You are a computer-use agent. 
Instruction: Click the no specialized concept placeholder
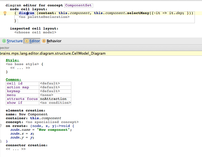click(52, 122)
